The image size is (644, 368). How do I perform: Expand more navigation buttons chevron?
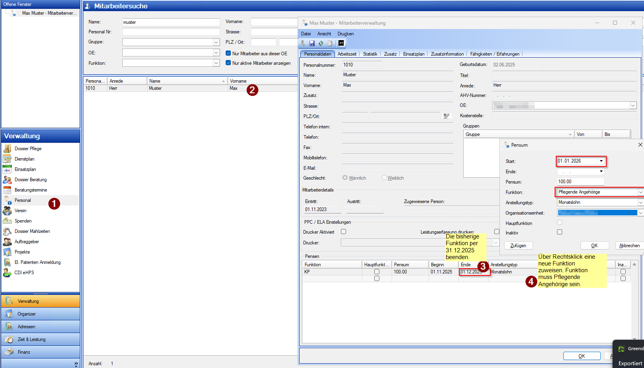[76, 364]
